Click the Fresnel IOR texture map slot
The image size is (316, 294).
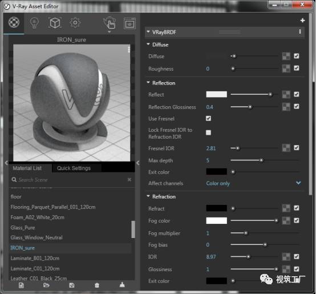286,148
